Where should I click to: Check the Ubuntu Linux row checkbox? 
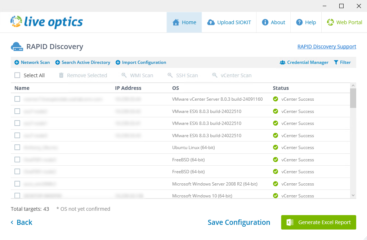17,147
